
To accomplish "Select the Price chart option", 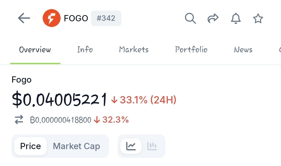I will click(x=30, y=146).
